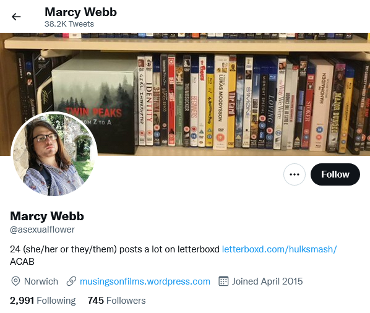Screen dimensions: 370x313
Task: View the bookshelf header banner image
Action: (185, 95)
